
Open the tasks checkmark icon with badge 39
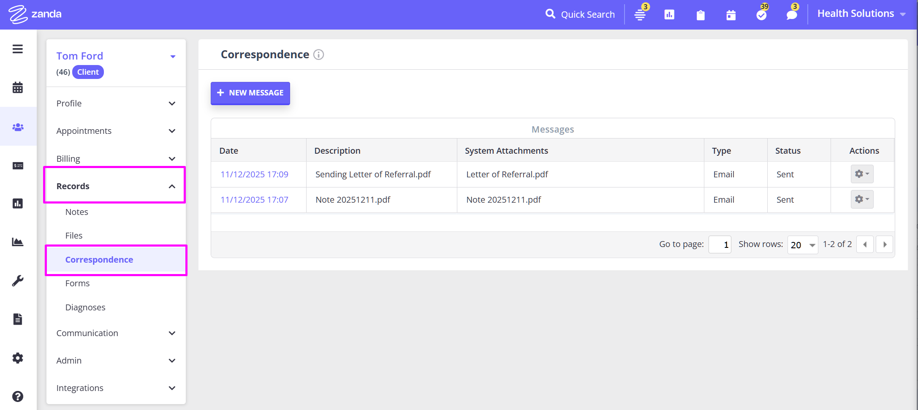tap(761, 15)
